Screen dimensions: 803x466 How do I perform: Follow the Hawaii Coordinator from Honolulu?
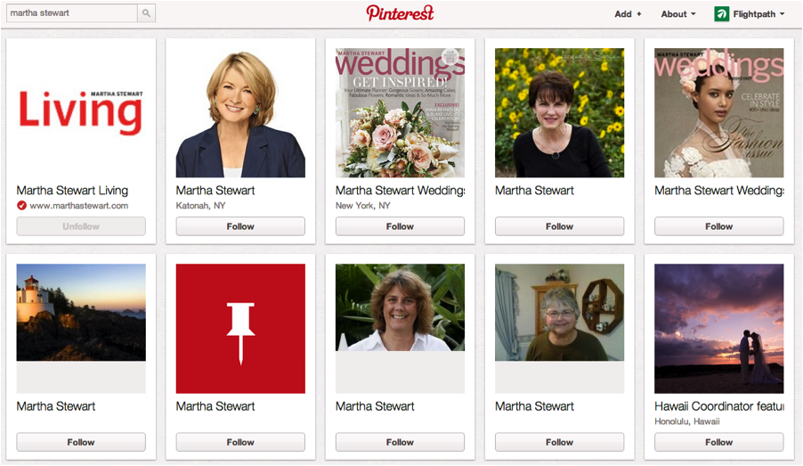click(719, 442)
